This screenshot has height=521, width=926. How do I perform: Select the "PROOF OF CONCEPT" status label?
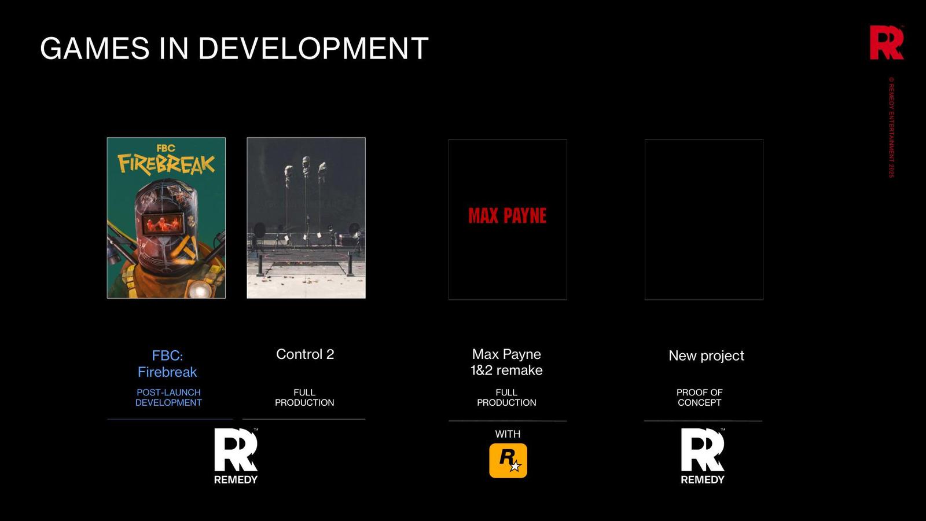(699, 397)
